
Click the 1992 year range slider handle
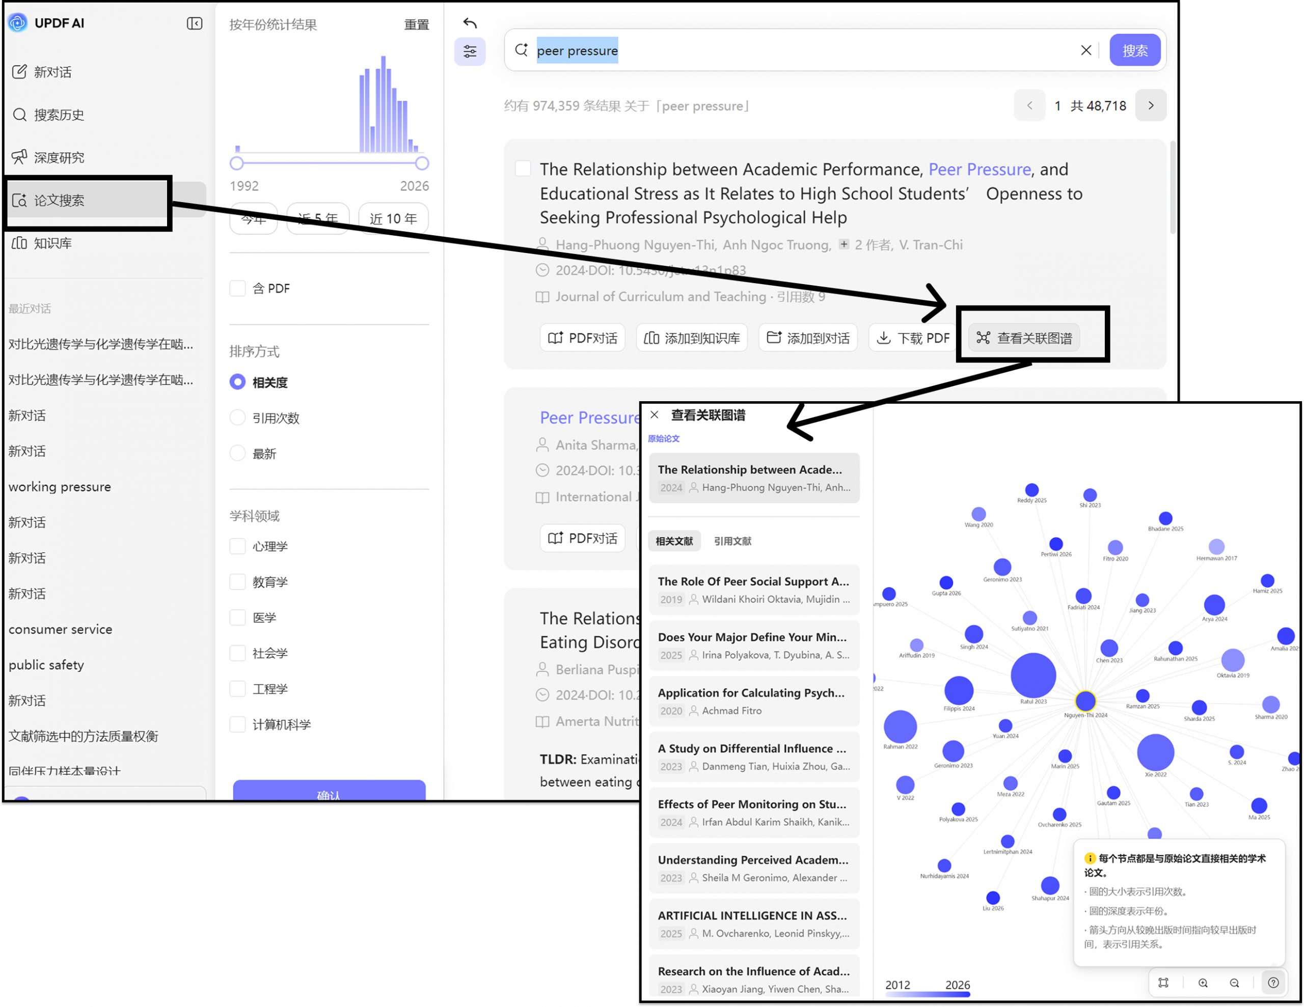[236, 163]
